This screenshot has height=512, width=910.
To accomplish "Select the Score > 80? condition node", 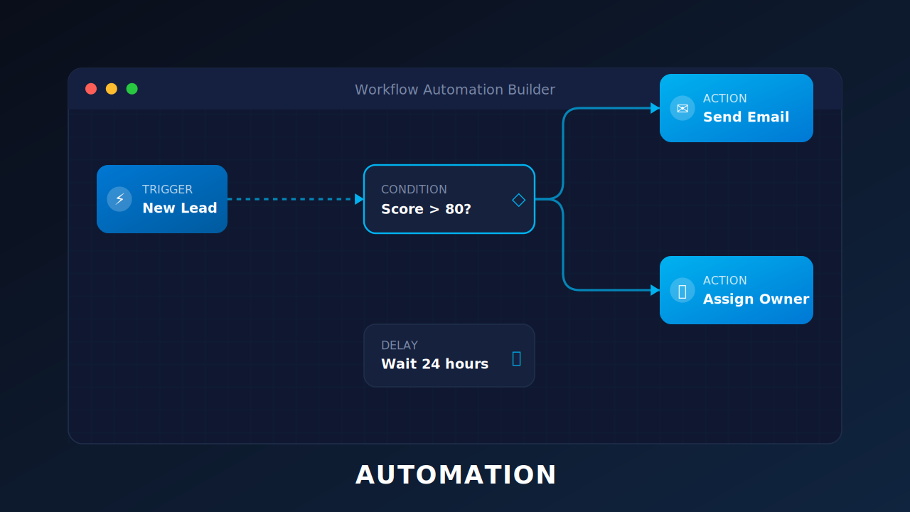I will pos(449,199).
